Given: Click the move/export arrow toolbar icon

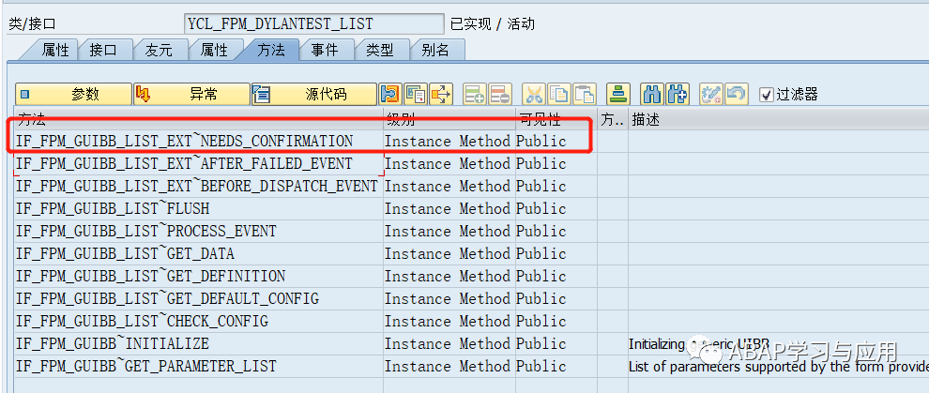Looking at the screenshot, I should click(x=441, y=94).
